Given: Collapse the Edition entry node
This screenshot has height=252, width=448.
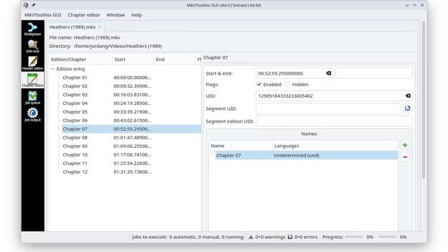Looking at the screenshot, I should [53, 69].
